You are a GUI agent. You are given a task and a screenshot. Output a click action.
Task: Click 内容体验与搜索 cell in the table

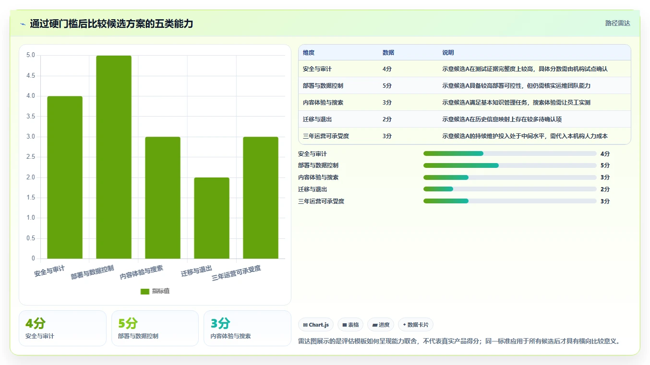click(x=323, y=103)
